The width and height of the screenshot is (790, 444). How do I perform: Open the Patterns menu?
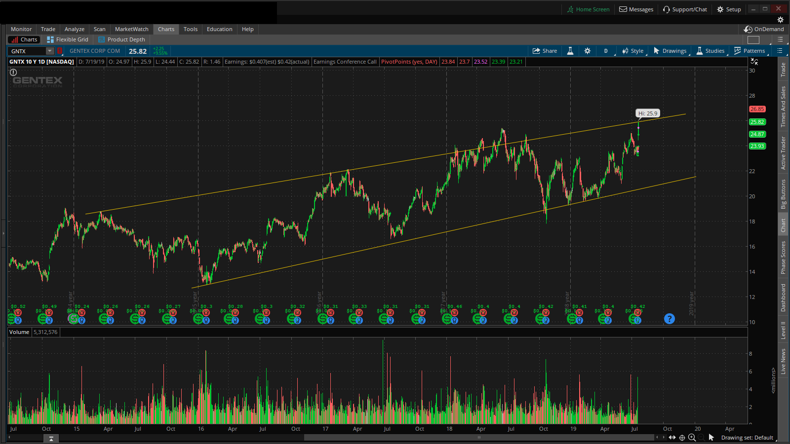click(x=750, y=51)
